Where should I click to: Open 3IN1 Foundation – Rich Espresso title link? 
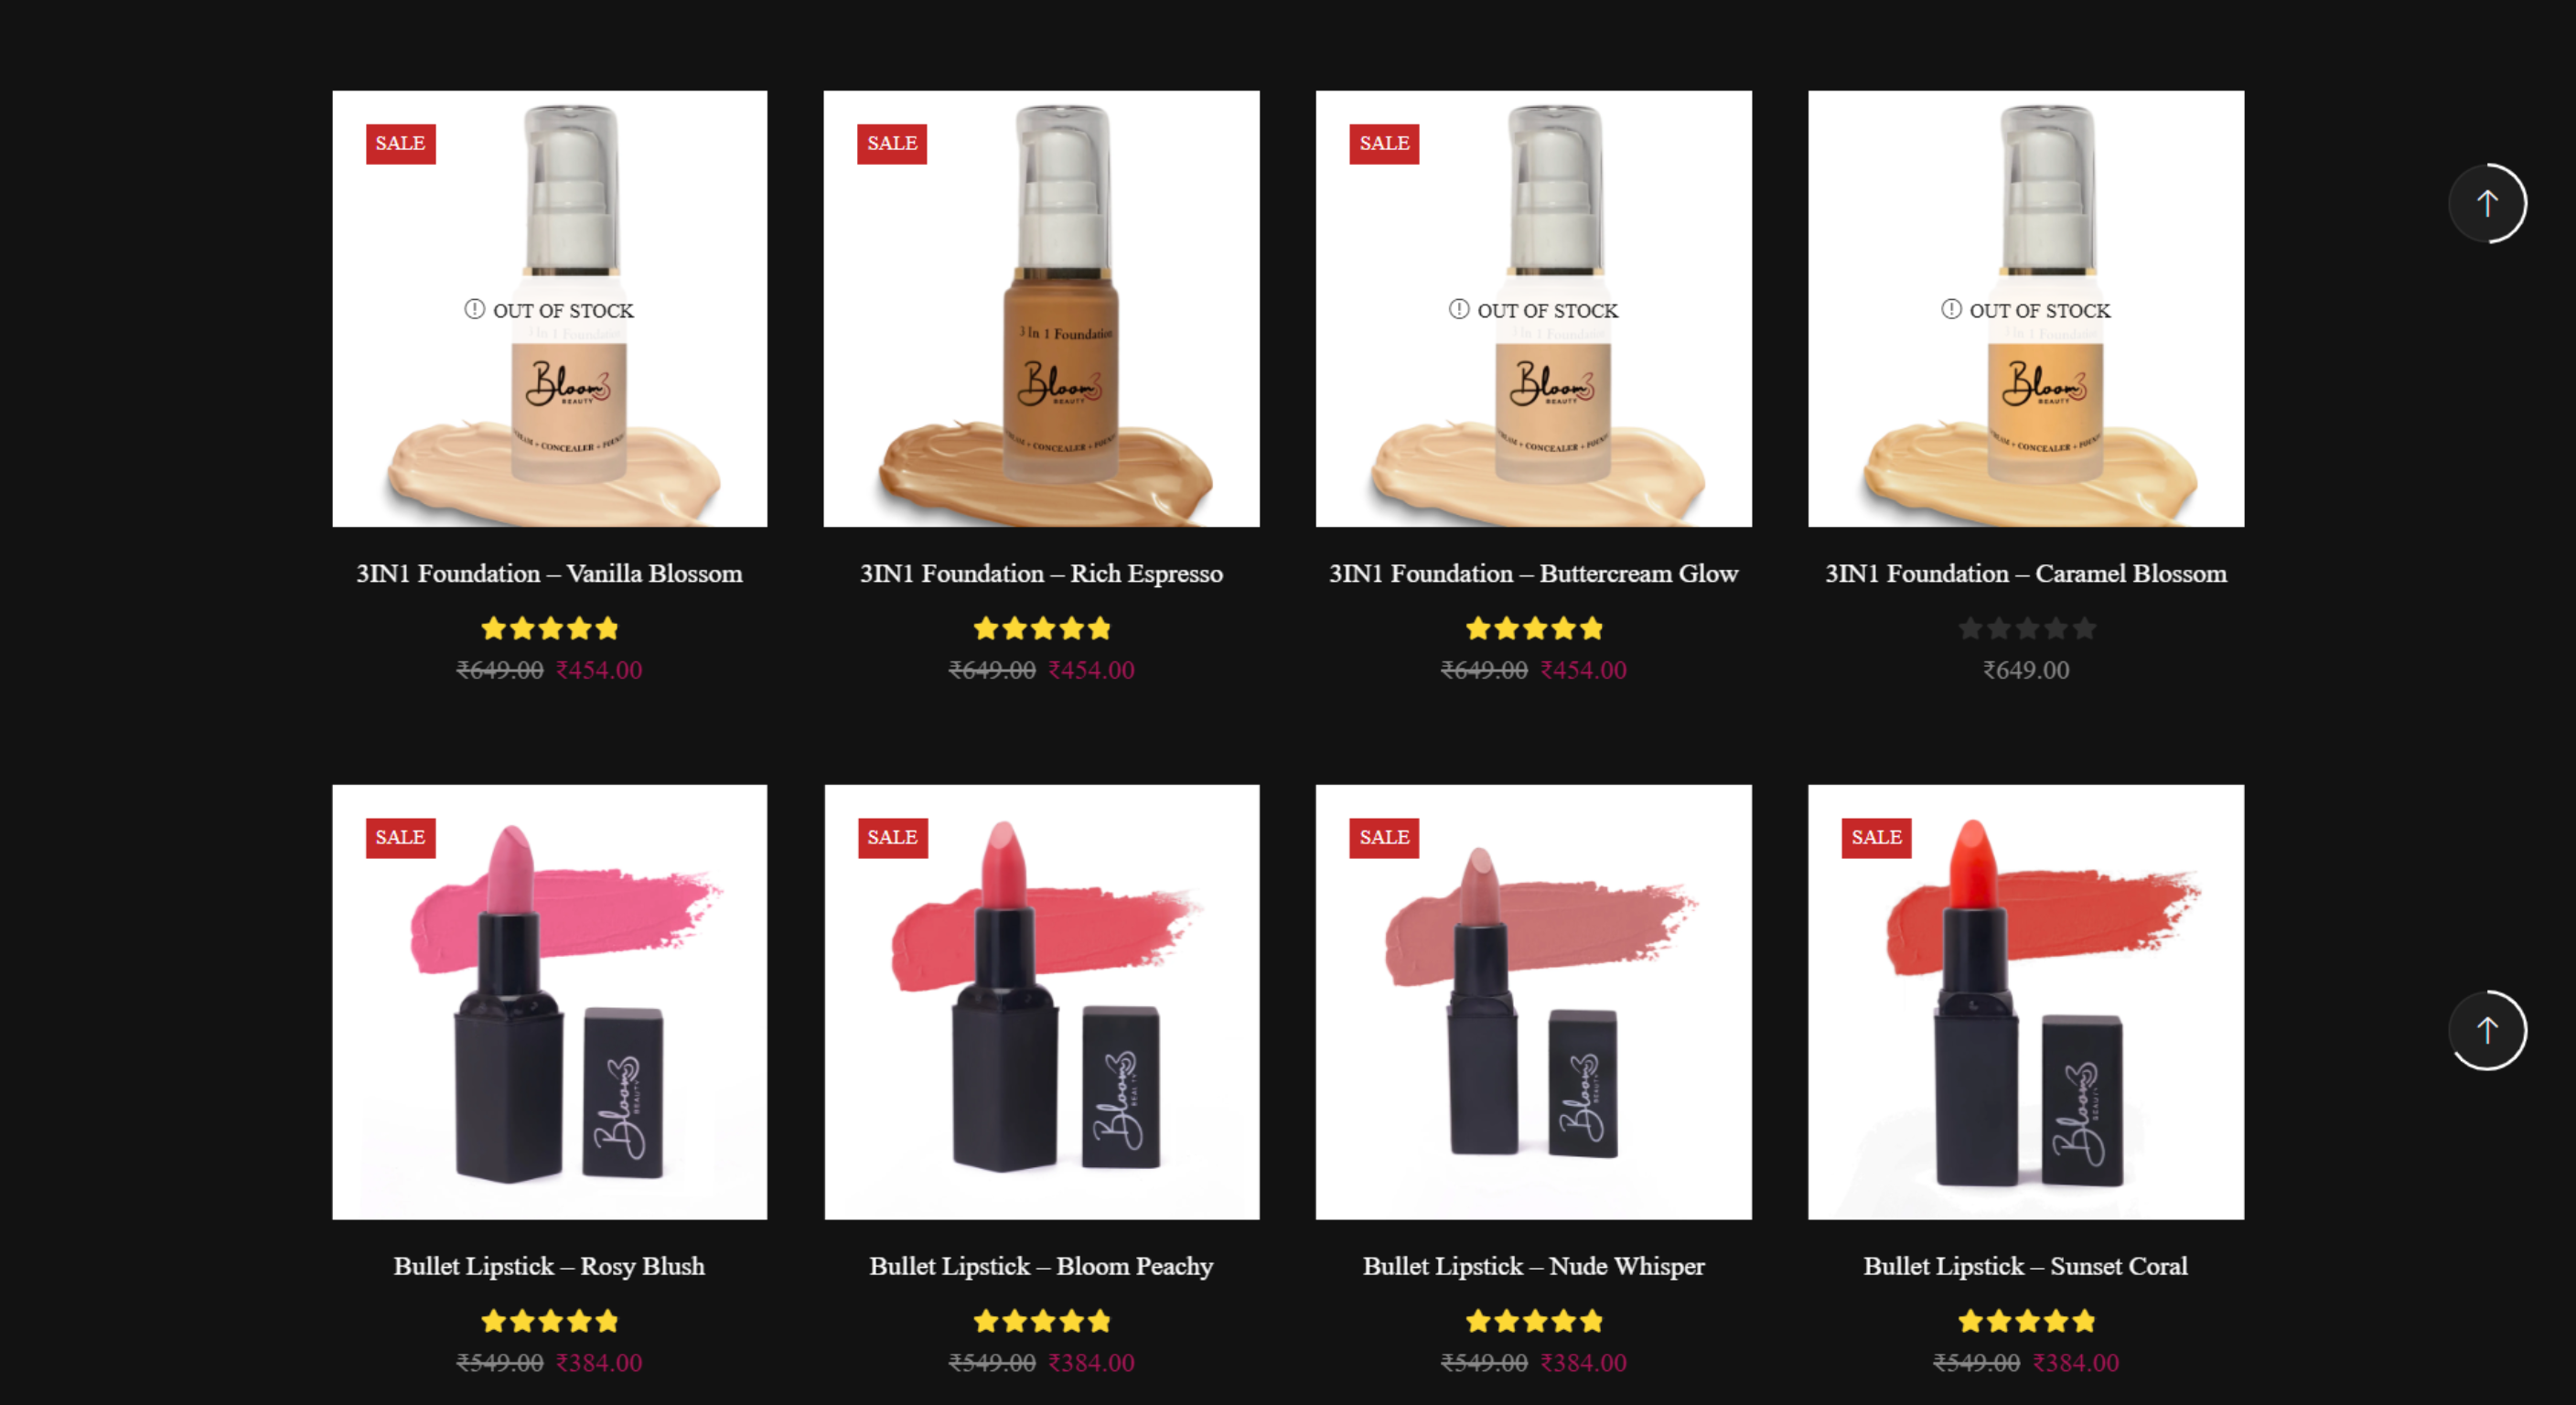point(1041,574)
